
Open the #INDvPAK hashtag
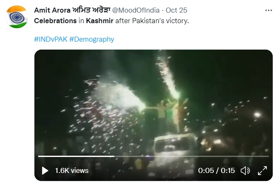point(51,39)
